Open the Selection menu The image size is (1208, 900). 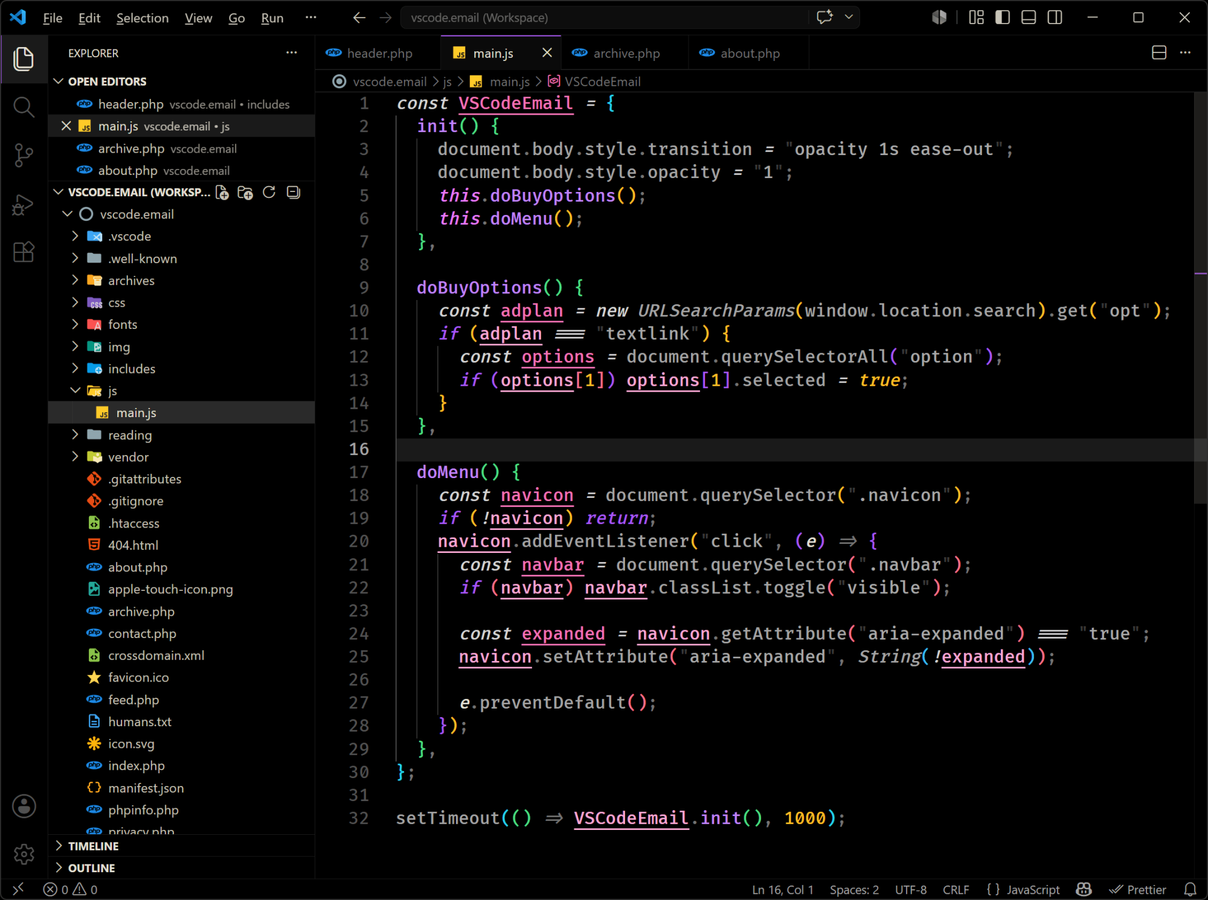tap(143, 18)
